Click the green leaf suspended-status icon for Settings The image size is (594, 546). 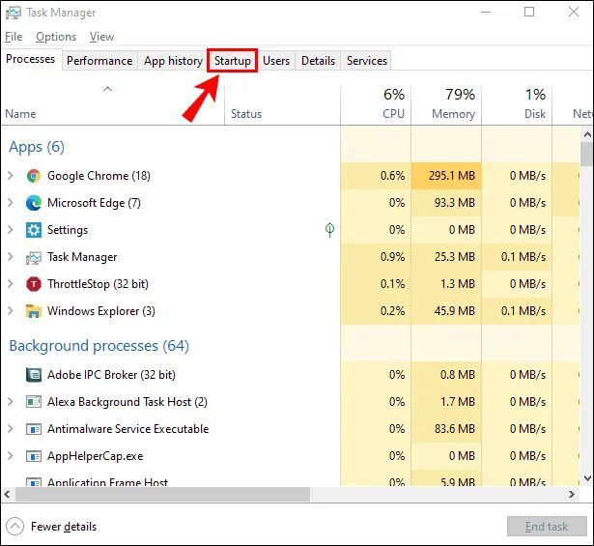[x=330, y=230]
